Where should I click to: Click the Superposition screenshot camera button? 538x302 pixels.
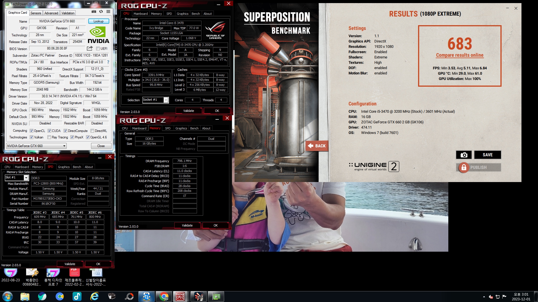click(x=464, y=155)
